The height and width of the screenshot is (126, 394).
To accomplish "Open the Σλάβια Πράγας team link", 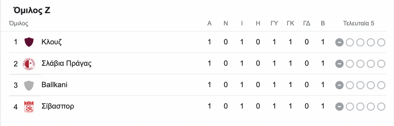I will pos(66,64).
